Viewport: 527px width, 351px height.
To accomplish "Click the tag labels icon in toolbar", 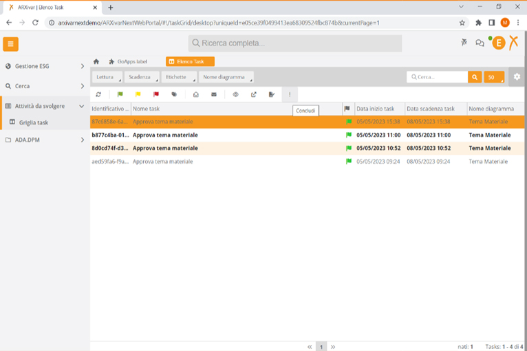I will pyautogui.click(x=174, y=94).
